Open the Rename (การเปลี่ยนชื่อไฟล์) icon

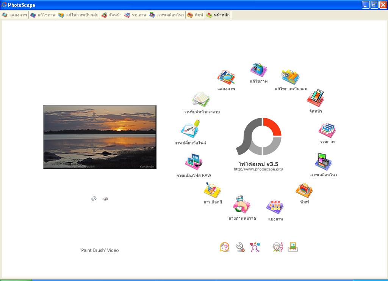(191, 129)
